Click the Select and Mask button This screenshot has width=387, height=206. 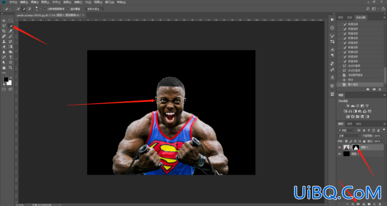(94, 9)
